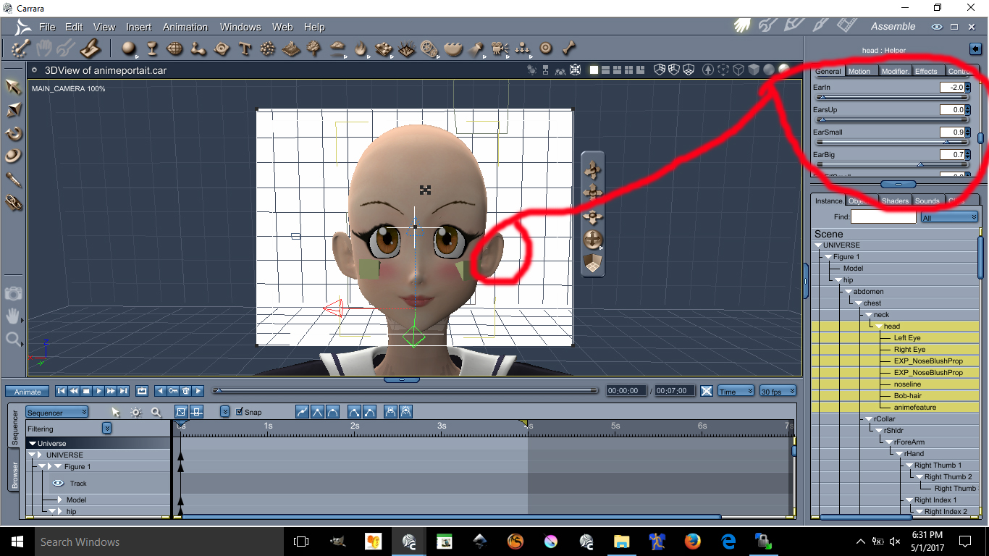Collapse the UNIVERSE node in the Instances tree
This screenshot has height=556, width=989.
[819, 245]
